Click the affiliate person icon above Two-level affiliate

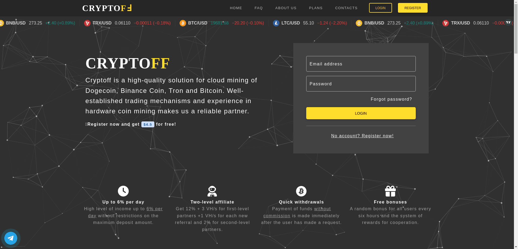click(x=212, y=191)
